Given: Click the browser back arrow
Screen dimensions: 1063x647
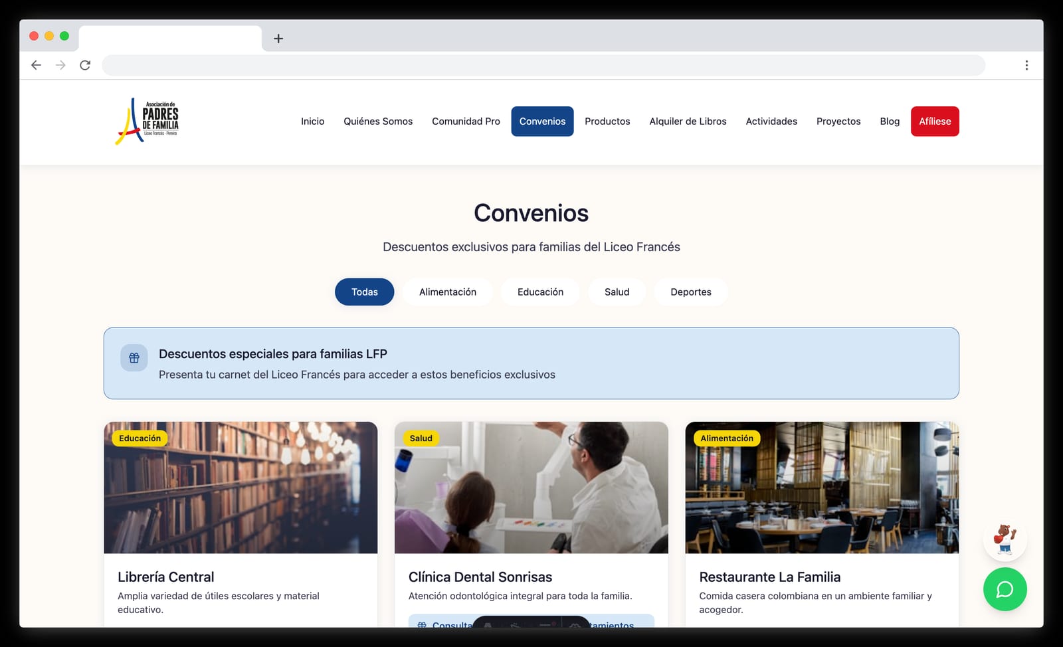Looking at the screenshot, I should [36, 64].
